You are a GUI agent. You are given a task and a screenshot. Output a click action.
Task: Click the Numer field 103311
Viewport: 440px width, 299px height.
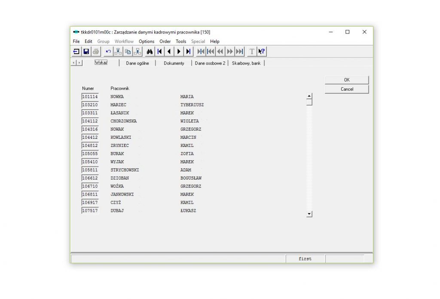(90, 113)
